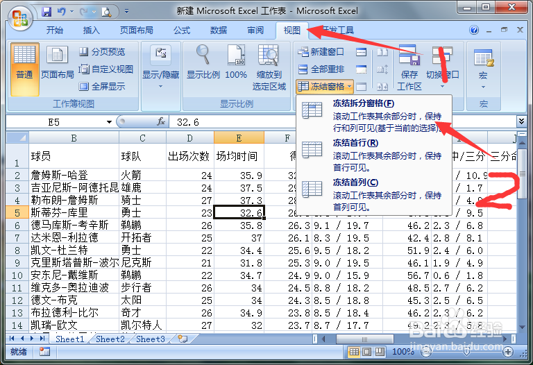Switch to 公式 ribbon tab
The width and height of the screenshot is (533, 365).
click(x=182, y=31)
